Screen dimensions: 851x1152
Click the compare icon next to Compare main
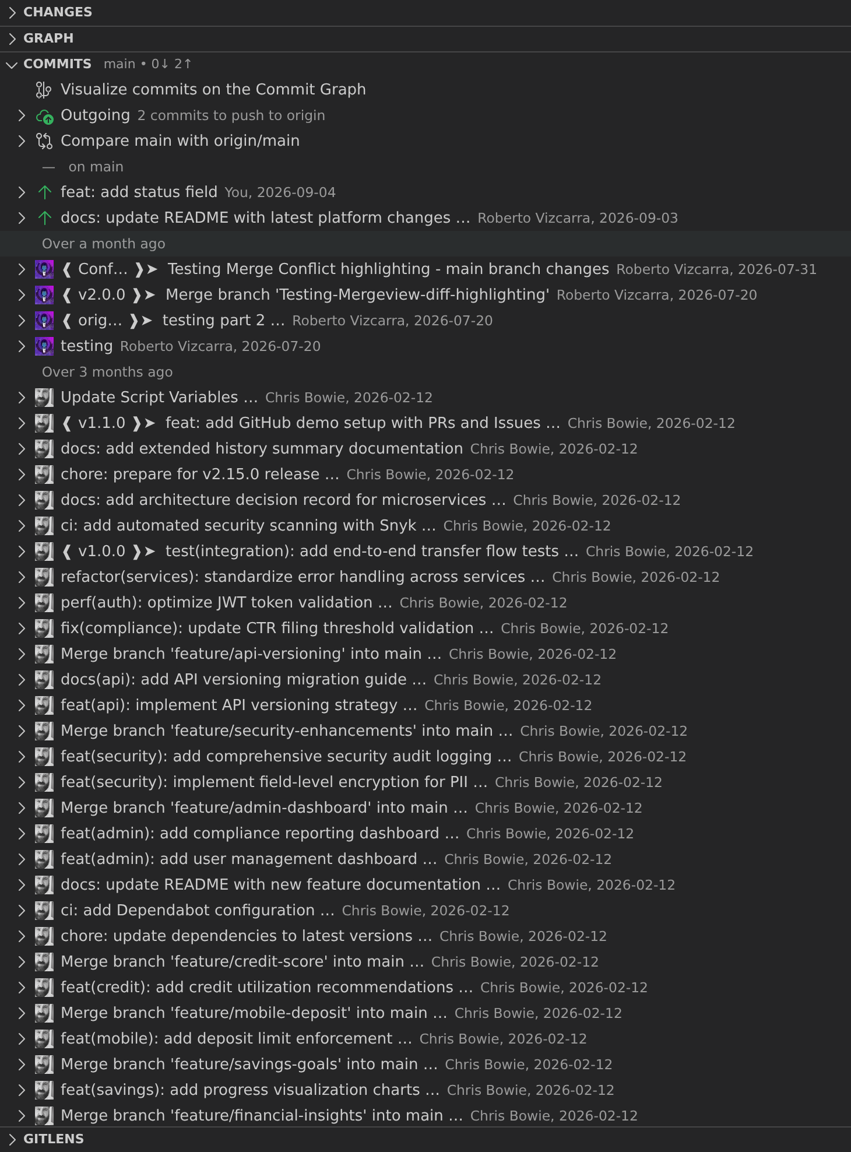tap(44, 141)
